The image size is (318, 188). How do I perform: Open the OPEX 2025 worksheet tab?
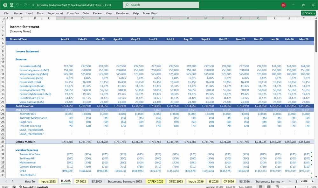(175, 181)
